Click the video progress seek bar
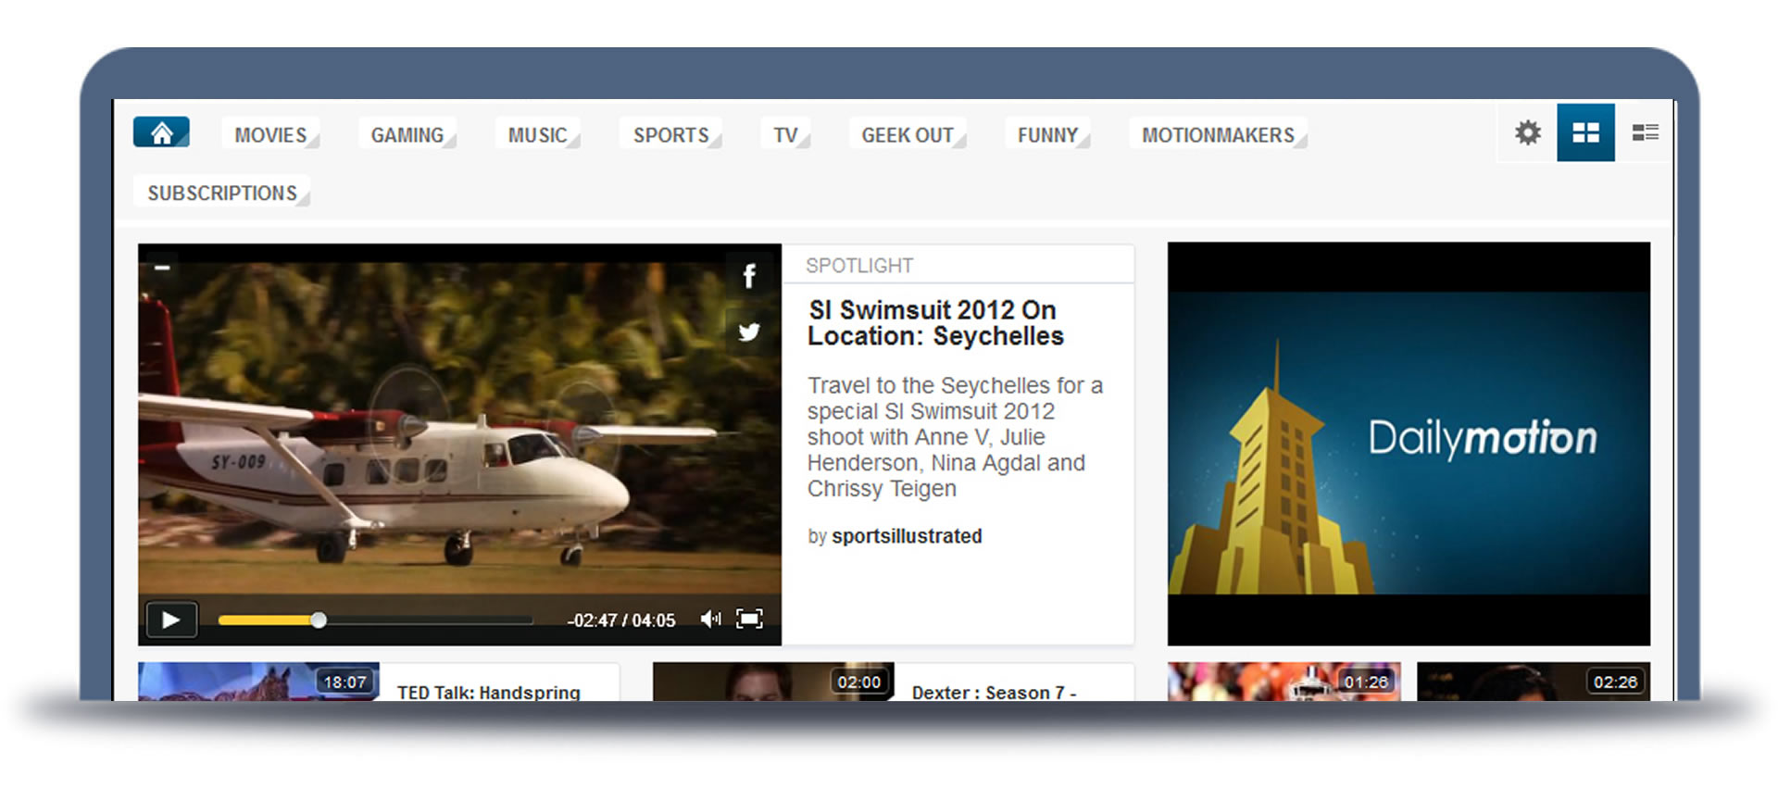Image resolution: width=1778 pixels, height=801 pixels. [375, 620]
